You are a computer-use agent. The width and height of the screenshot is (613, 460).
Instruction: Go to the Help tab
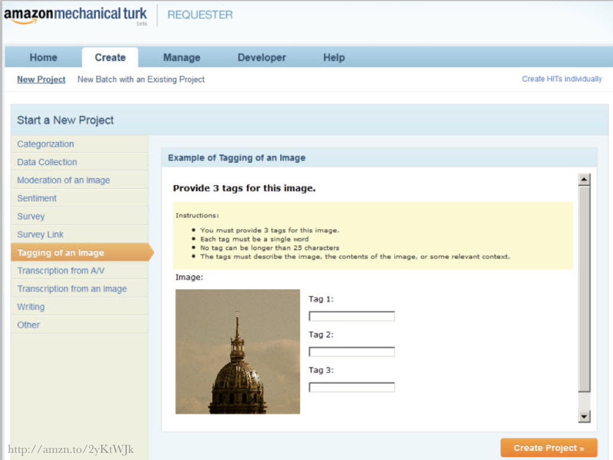pos(334,57)
